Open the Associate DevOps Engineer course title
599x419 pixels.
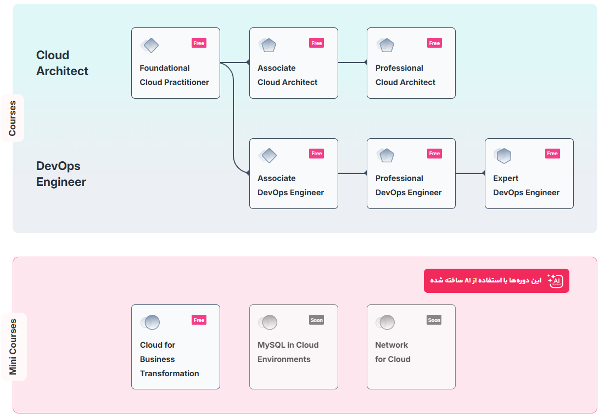pos(290,185)
